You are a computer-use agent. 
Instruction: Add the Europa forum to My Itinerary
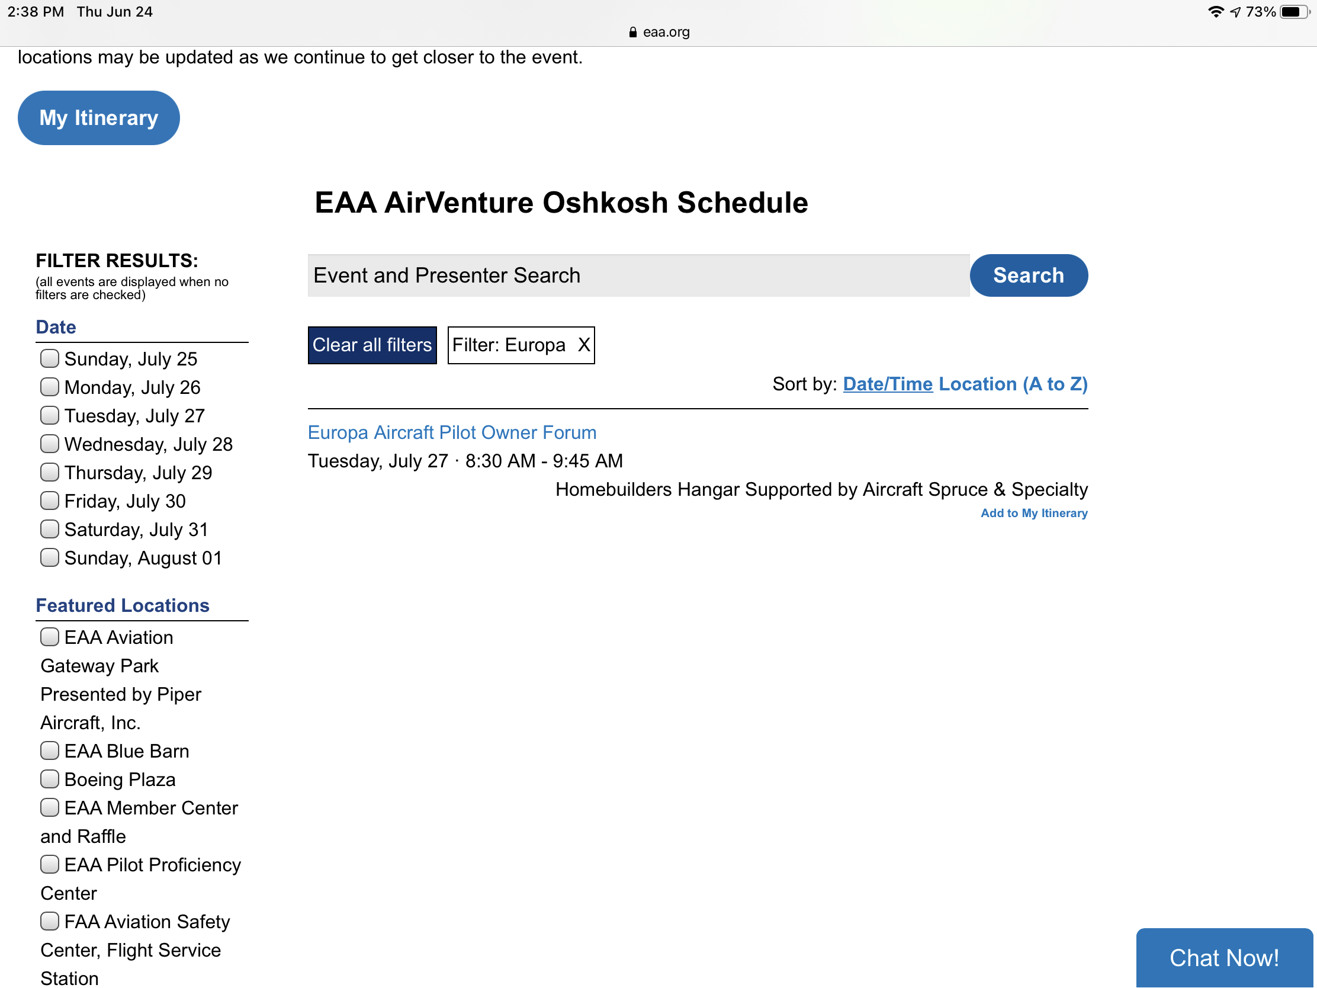point(1034,514)
